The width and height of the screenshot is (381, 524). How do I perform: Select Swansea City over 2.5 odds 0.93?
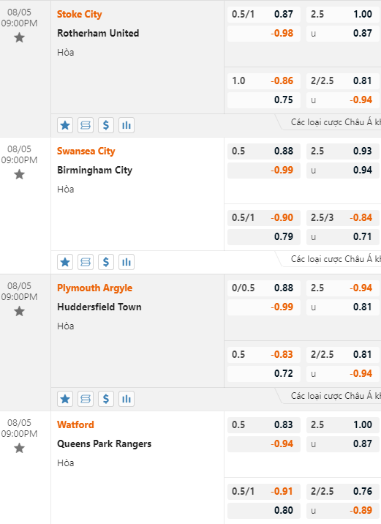click(343, 151)
